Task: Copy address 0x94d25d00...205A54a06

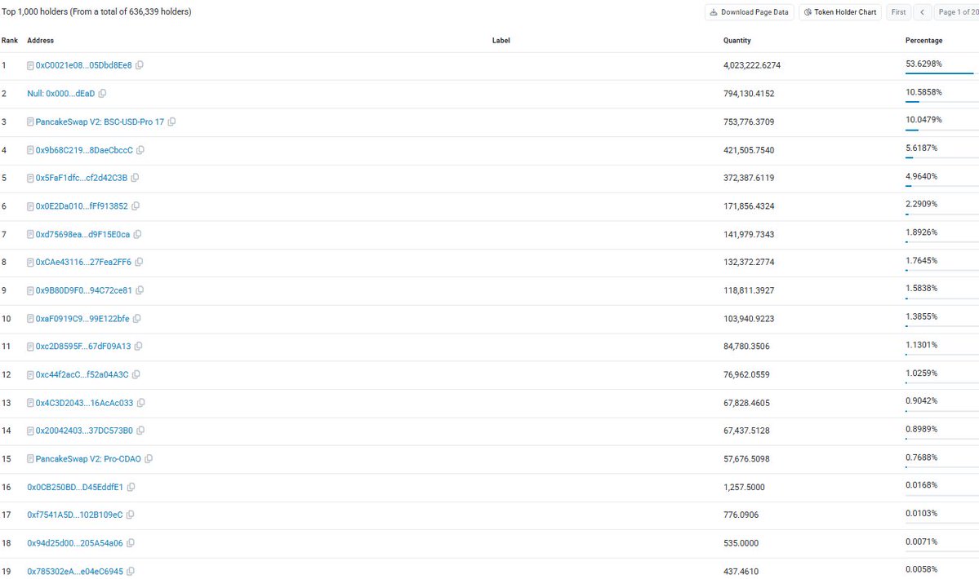Action: pyautogui.click(x=131, y=543)
